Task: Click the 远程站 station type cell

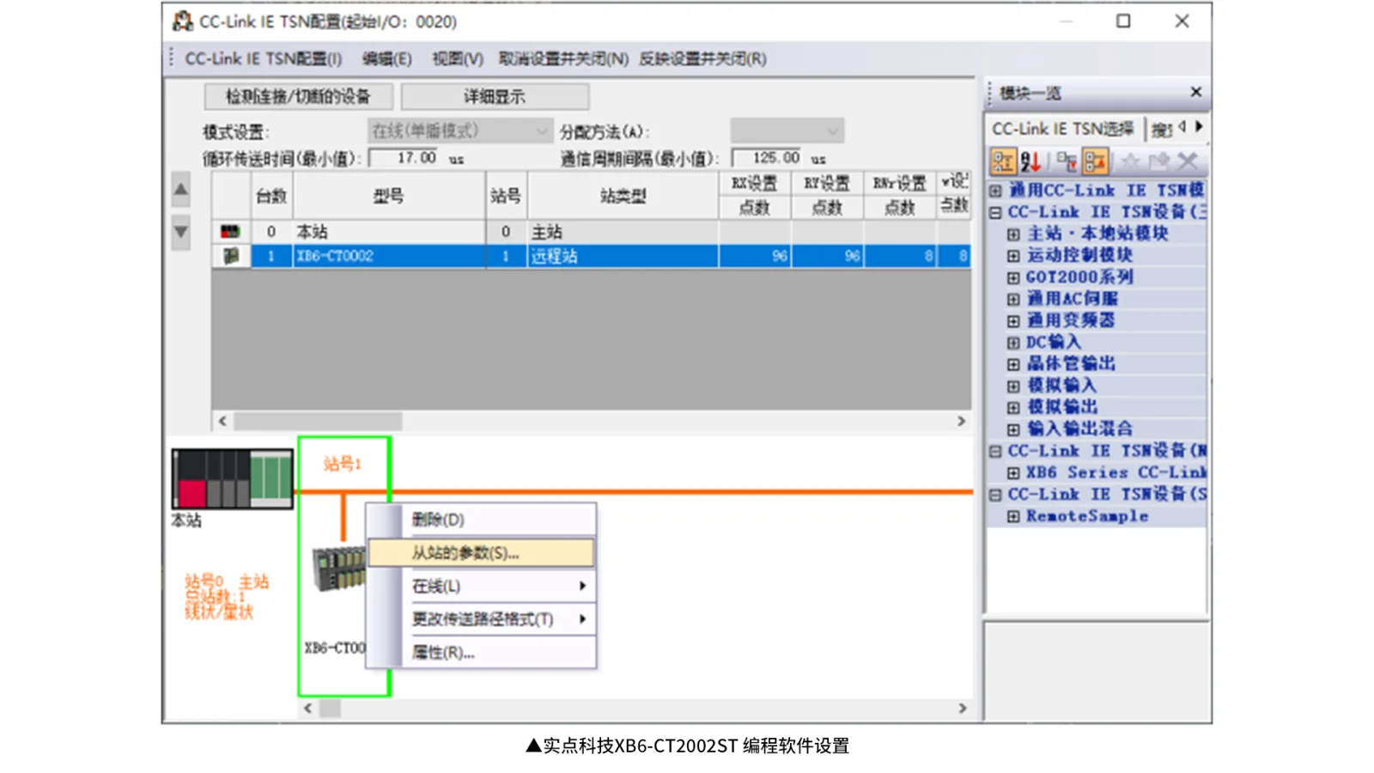Action: pos(623,256)
